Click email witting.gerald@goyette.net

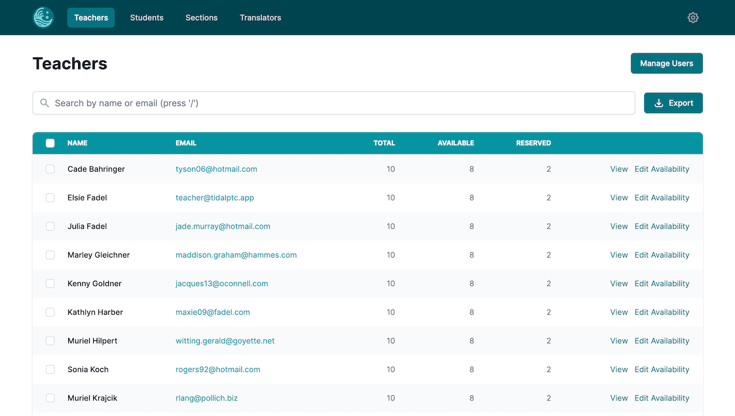(225, 340)
